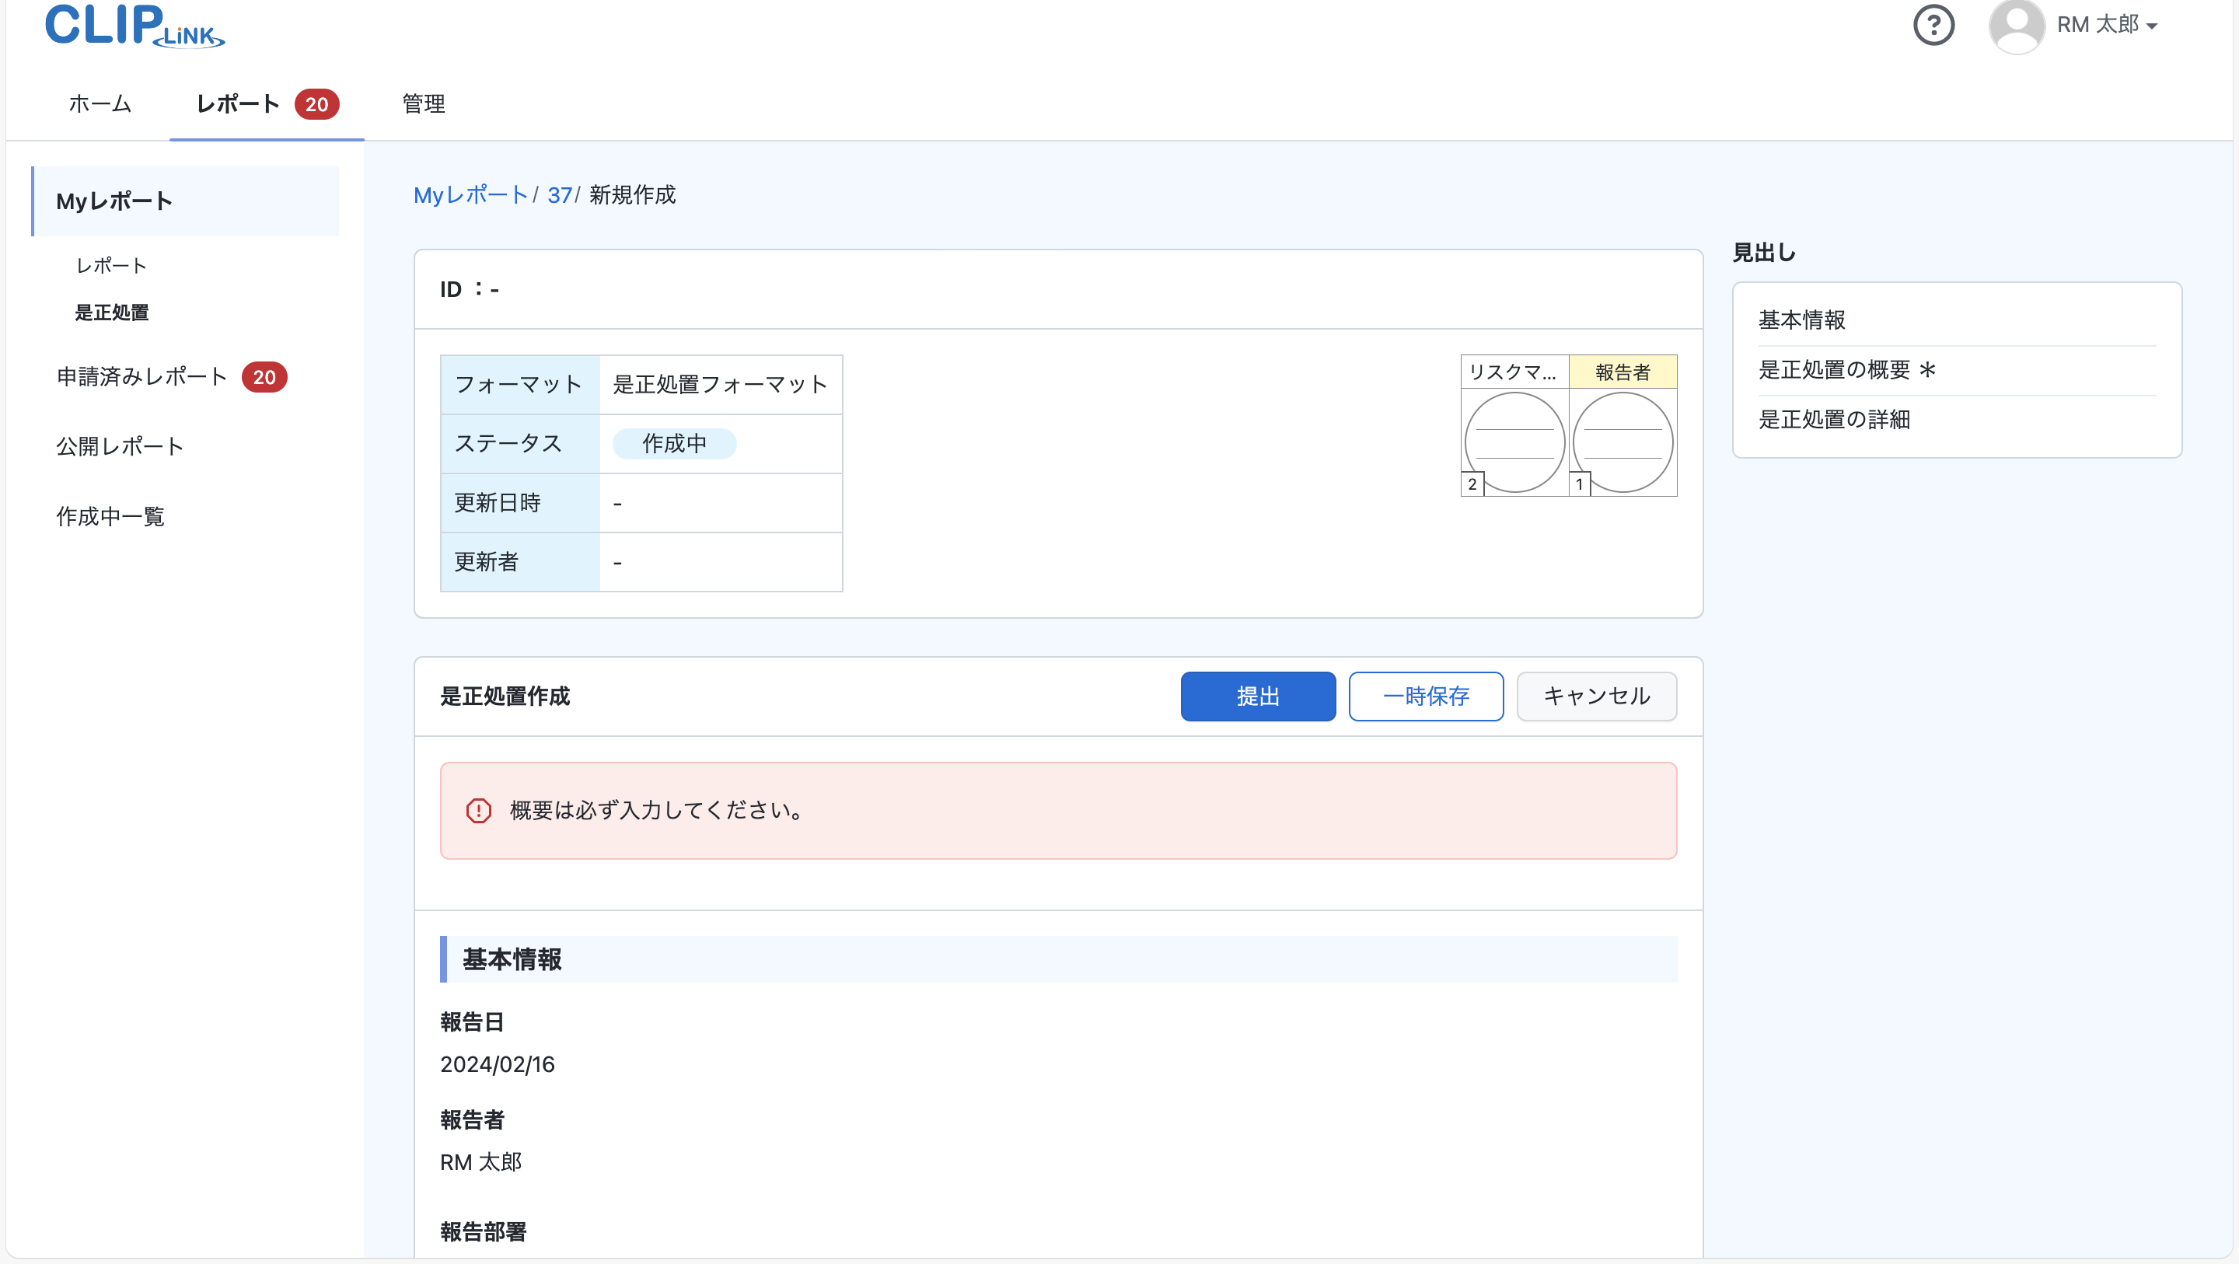The image size is (2239, 1264).
Task: Click the error alert icon in the warning banner
Action: [480, 810]
